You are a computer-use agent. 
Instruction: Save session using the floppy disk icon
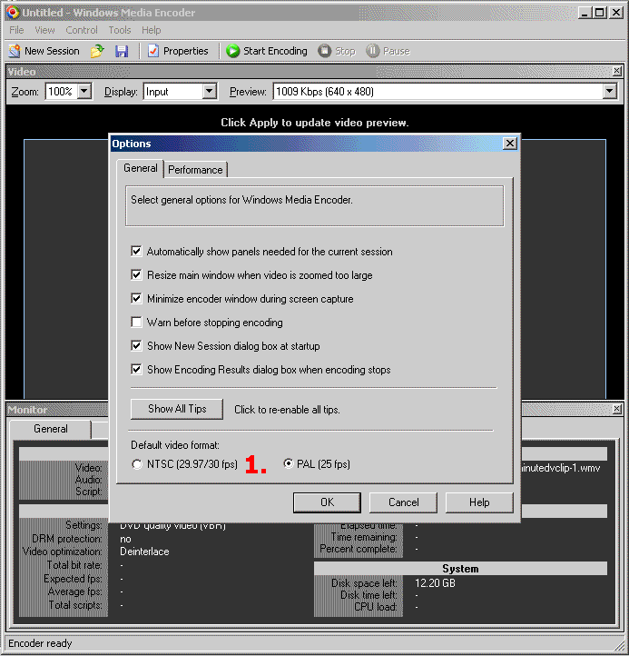[122, 51]
